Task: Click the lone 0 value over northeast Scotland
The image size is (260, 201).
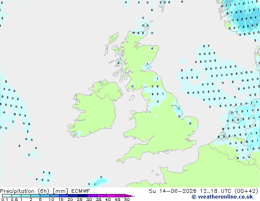Action: [152, 48]
